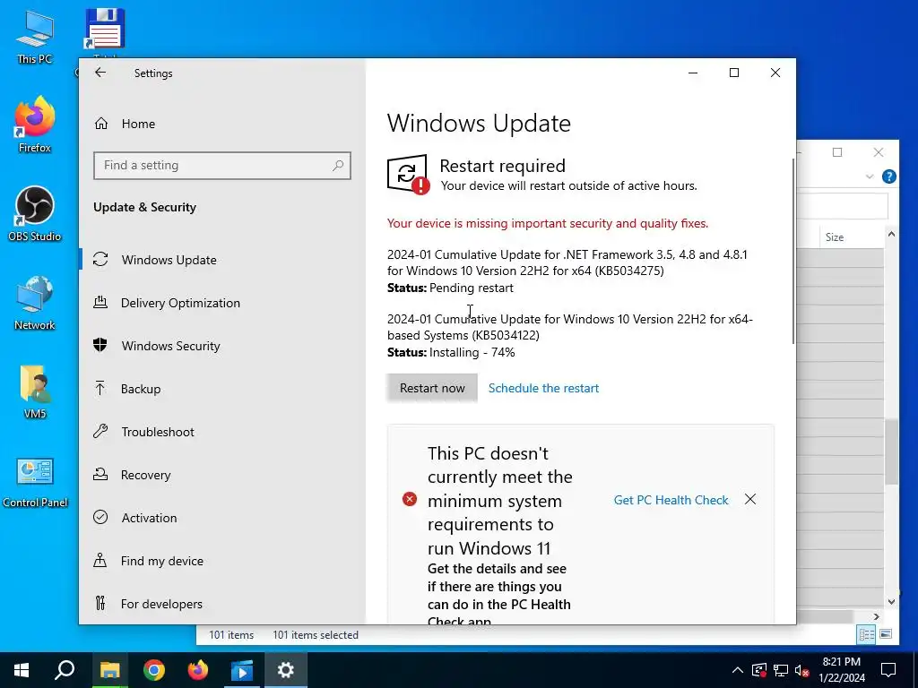Image resolution: width=918 pixels, height=688 pixels.
Task: Click Explorer's vertical scrollbar down arrow
Action: pos(891,601)
